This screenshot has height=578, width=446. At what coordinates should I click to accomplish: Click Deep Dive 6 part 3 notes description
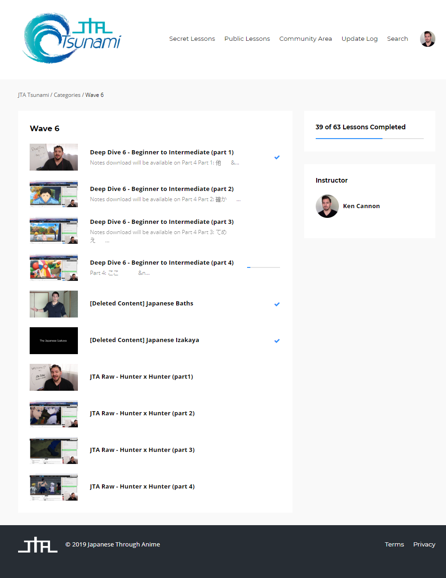pyautogui.click(x=158, y=236)
